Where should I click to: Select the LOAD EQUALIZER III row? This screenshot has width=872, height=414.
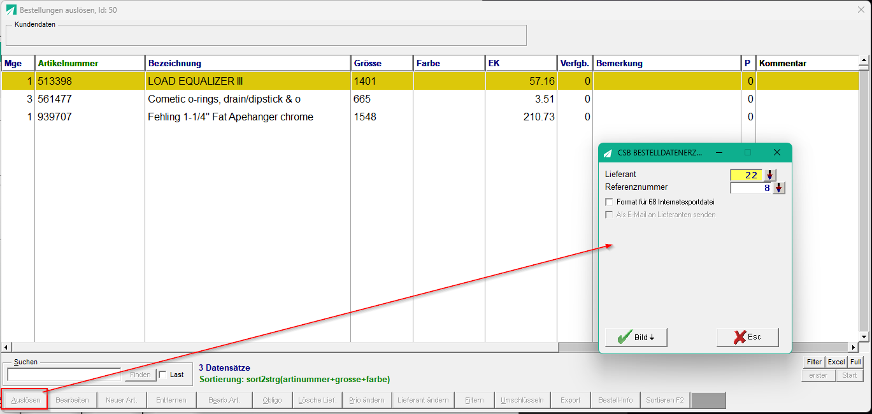click(430, 81)
